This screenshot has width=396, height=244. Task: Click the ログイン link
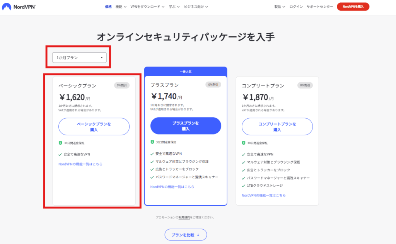click(x=296, y=7)
